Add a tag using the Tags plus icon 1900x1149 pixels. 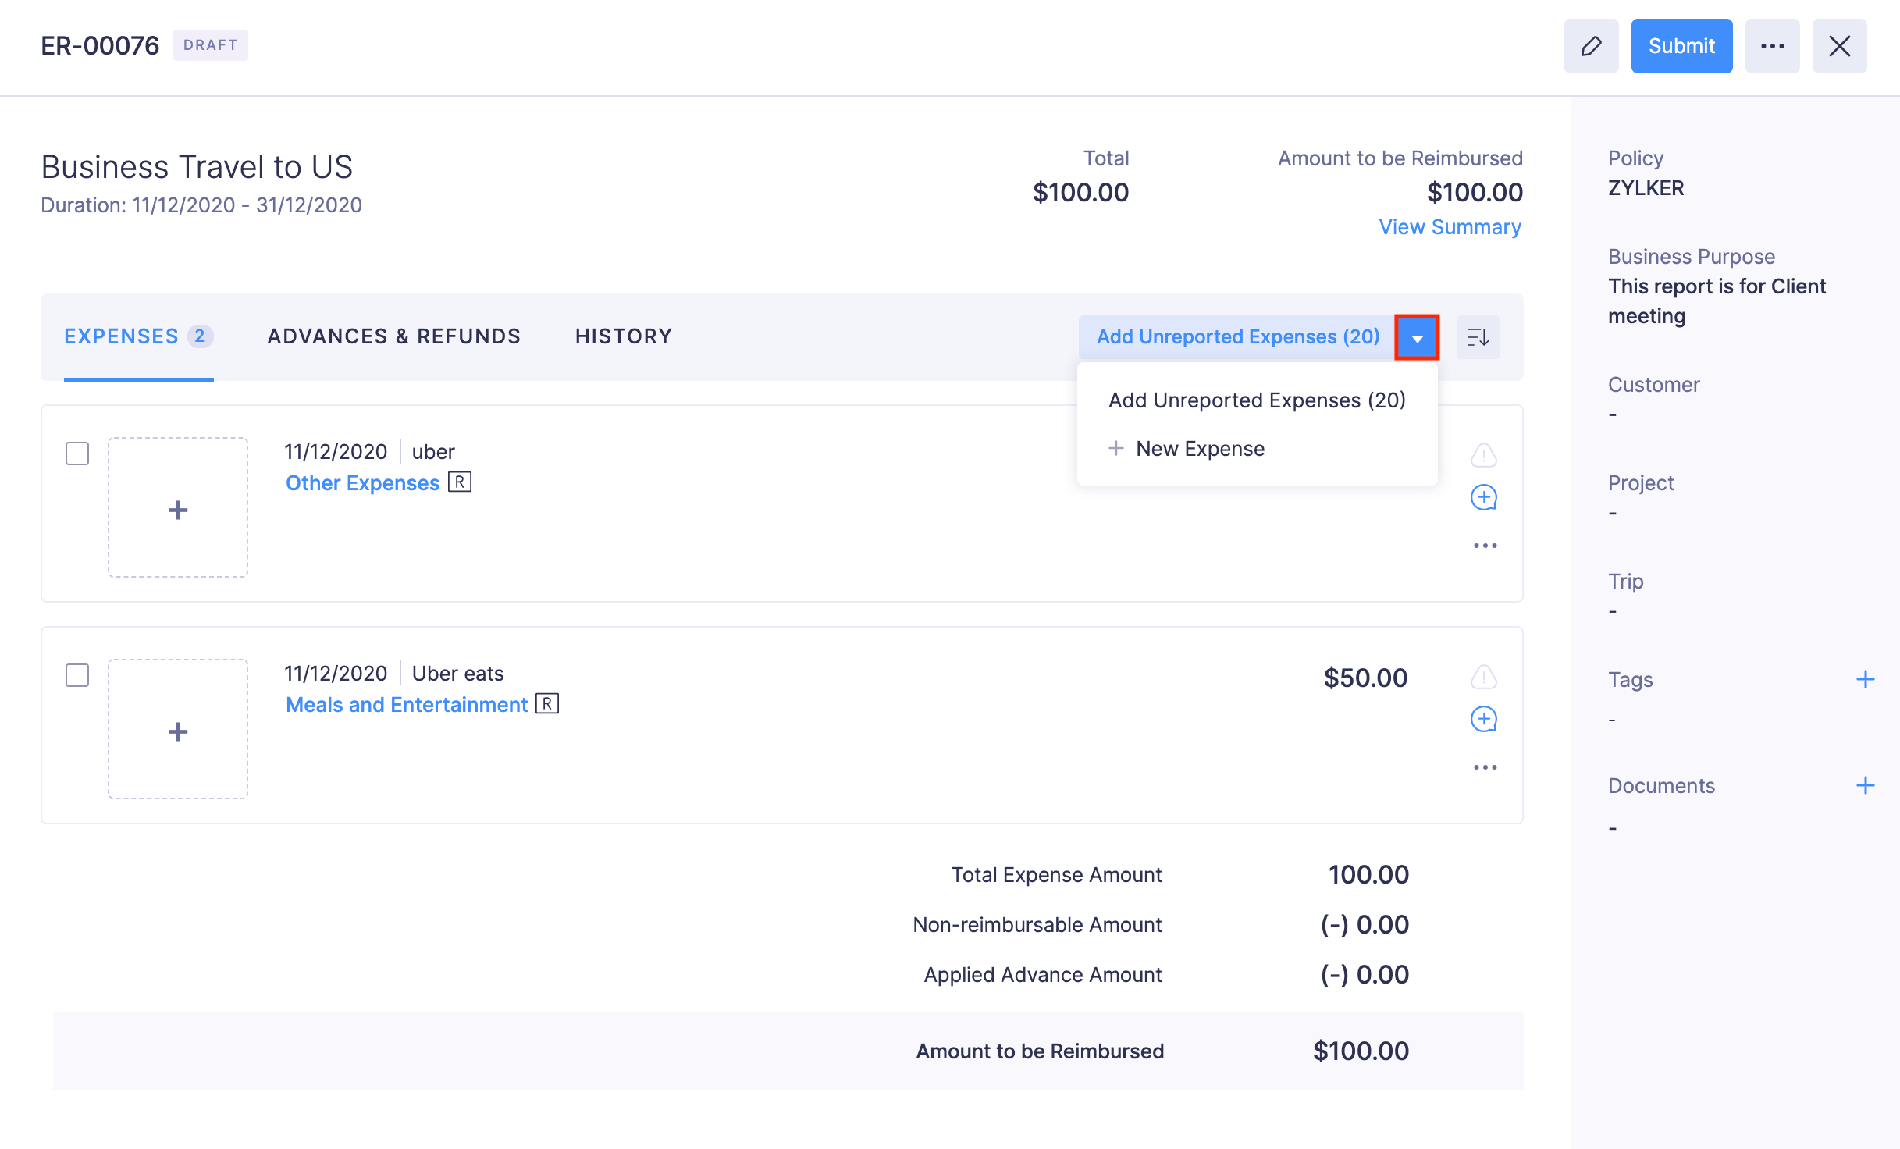pyautogui.click(x=1865, y=679)
